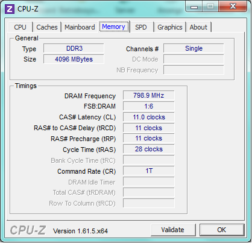Click the empty Bank Cycle Time field
Image resolution: width=252 pixels, height=243 pixels.
(x=149, y=160)
